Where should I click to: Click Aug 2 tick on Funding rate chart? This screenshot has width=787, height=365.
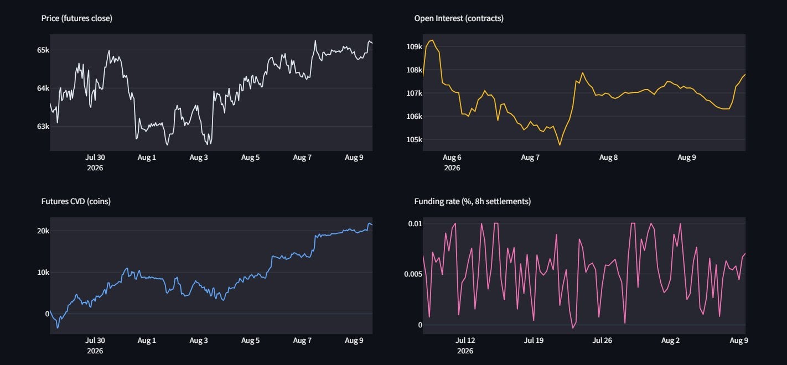coord(670,341)
